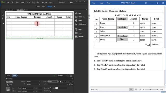
Task: Open the DOM panel
Action: pyautogui.click(x=78, y=29)
